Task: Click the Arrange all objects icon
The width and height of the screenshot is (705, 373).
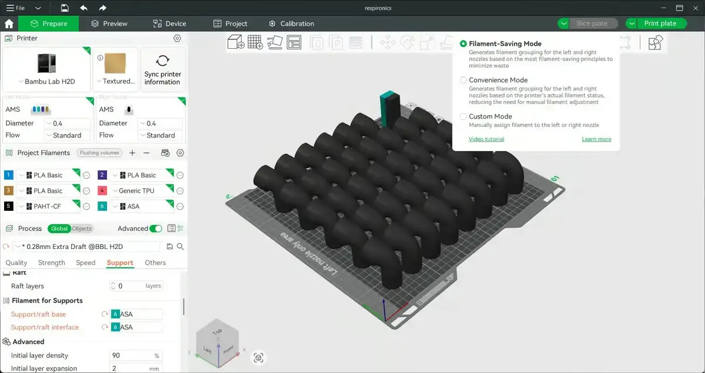Action: click(x=294, y=42)
